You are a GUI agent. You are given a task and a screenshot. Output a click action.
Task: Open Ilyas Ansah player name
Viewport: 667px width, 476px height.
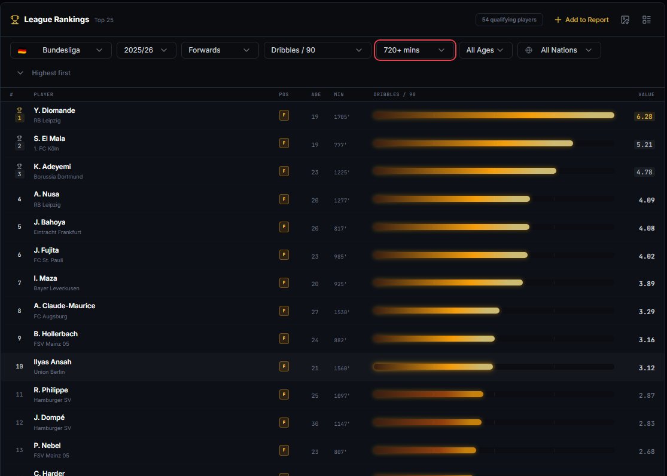click(52, 362)
